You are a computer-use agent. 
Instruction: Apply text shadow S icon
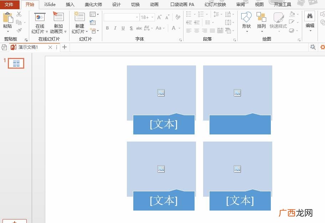[x=131, y=28]
